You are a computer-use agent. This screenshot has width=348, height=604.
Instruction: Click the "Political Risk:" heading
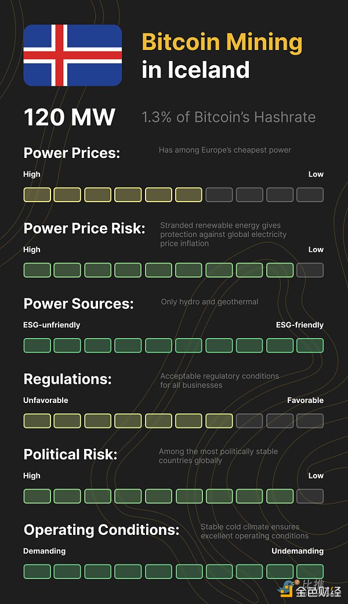(x=70, y=454)
